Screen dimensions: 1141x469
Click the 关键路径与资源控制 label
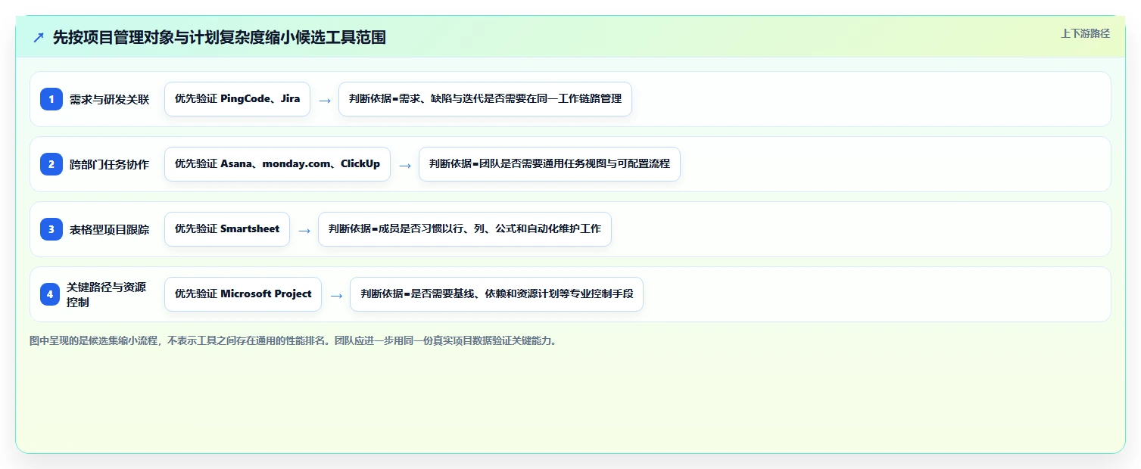pos(106,294)
